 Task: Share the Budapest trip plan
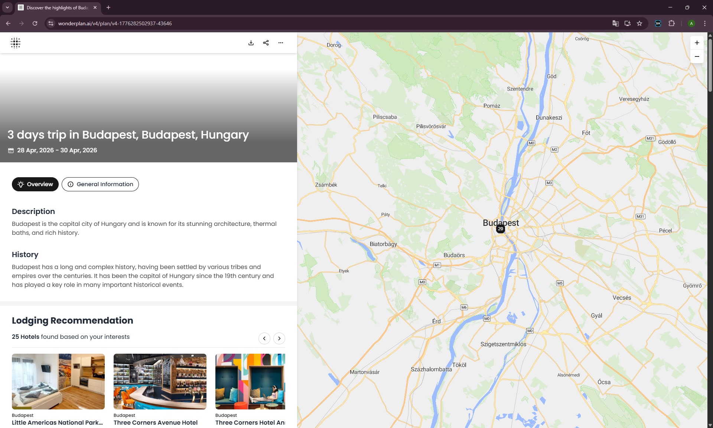coord(266,43)
